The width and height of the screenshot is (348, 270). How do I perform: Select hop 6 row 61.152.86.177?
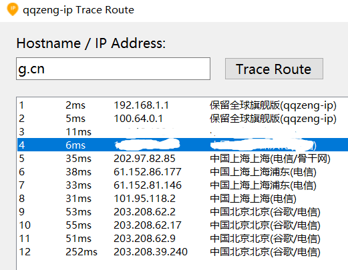(x=182, y=172)
